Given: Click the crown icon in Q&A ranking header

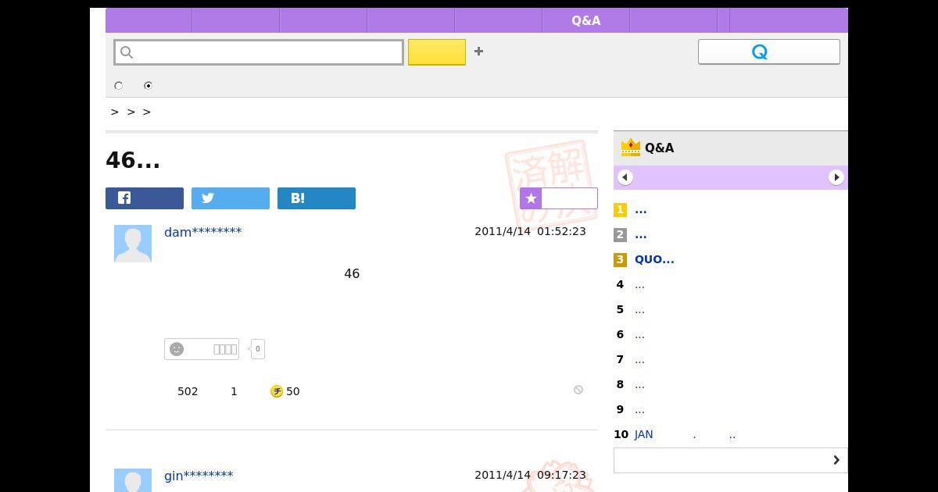Looking at the screenshot, I should click(630, 148).
